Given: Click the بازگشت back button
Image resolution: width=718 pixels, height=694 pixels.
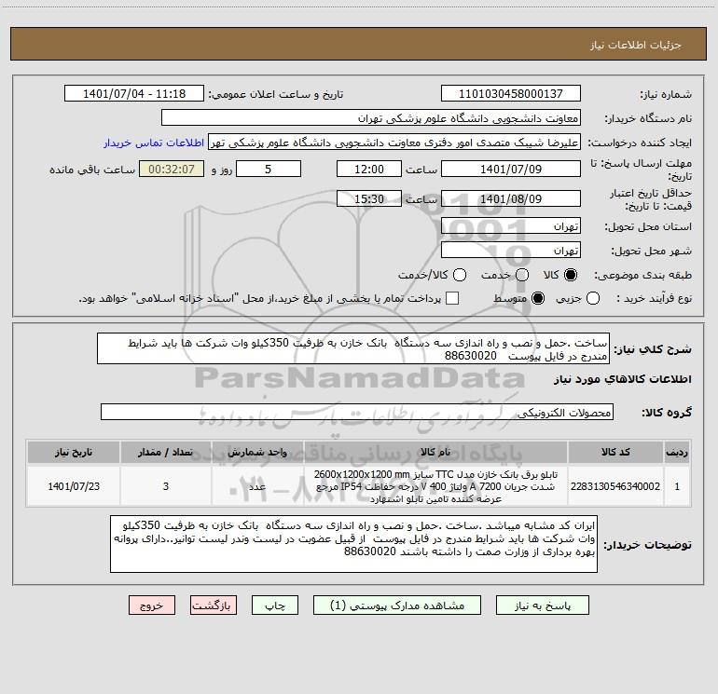Looking at the screenshot, I should (214, 606).
